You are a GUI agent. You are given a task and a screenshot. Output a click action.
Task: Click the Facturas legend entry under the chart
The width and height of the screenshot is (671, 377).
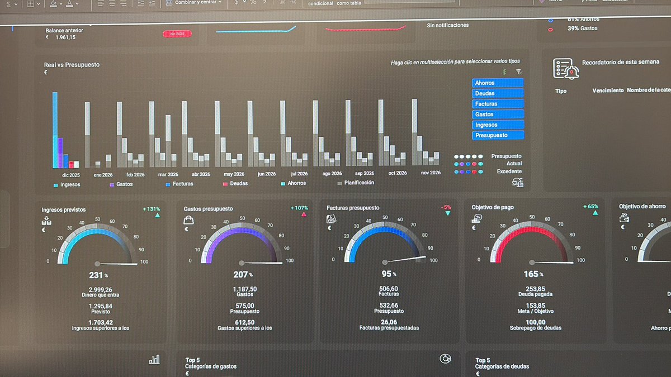tap(179, 183)
